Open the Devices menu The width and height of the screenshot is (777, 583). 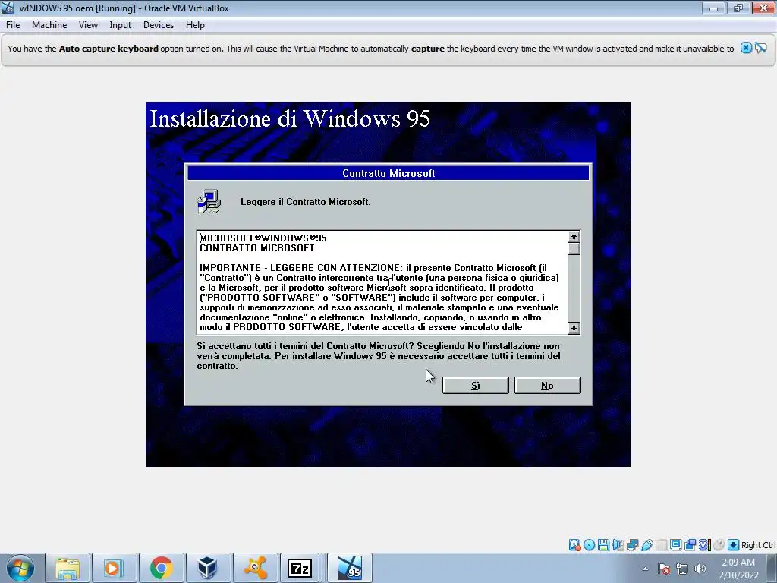(x=159, y=25)
